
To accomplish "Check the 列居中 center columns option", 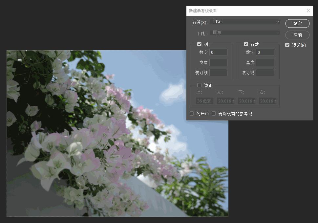I will click(x=192, y=113).
